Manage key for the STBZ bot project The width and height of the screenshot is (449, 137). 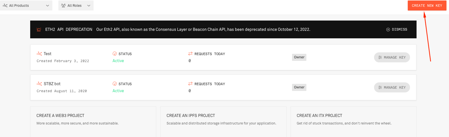(x=392, y=87)
